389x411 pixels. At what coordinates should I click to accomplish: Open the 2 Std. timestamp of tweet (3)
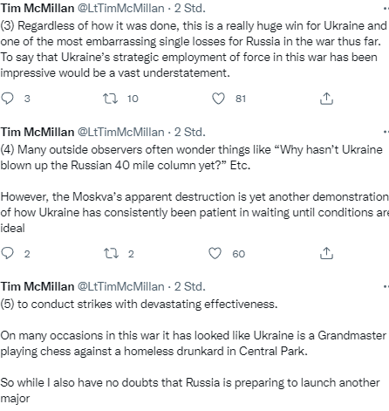[x=189, y=8]
